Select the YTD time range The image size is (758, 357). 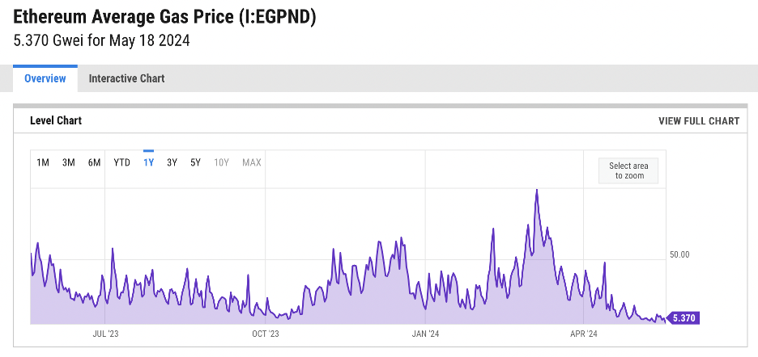121,162
